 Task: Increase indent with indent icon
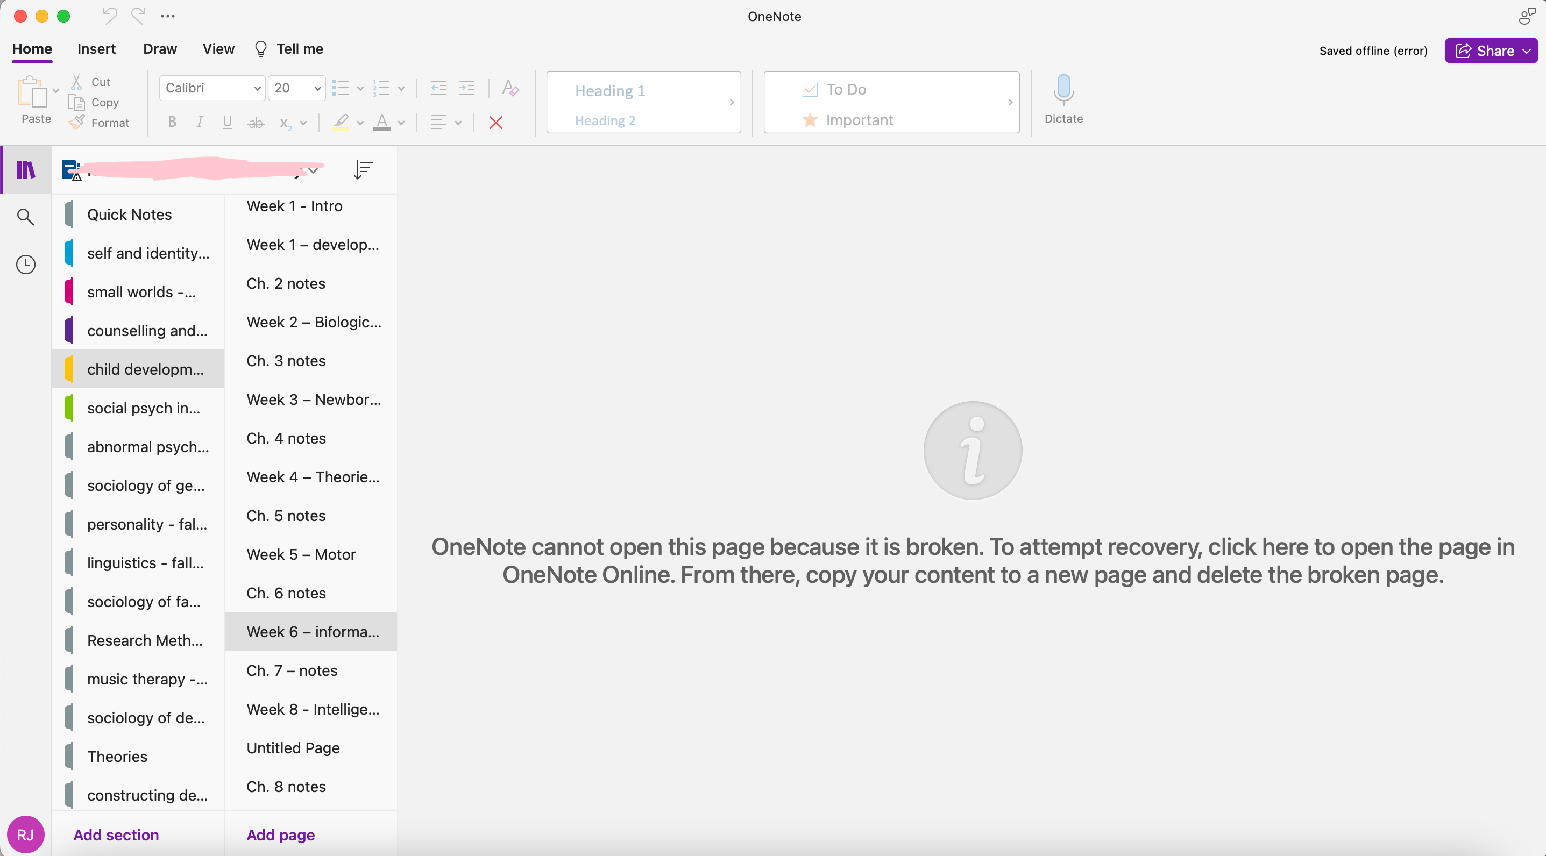click(x=466, y=88)
